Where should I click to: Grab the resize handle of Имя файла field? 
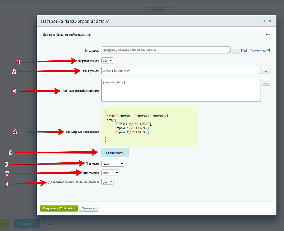pos(259,72)
